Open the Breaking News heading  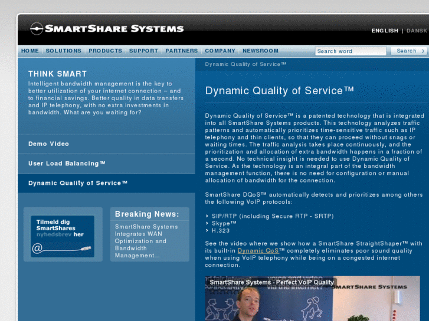point(147,214)
